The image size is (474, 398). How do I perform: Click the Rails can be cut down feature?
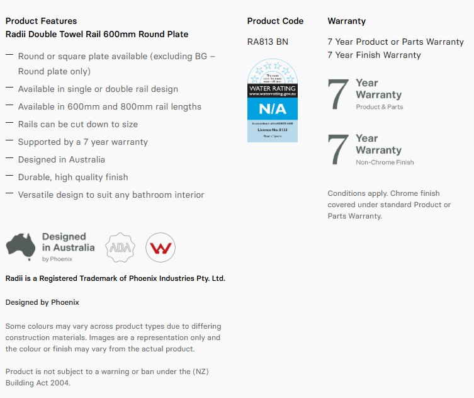pos(78,124)
